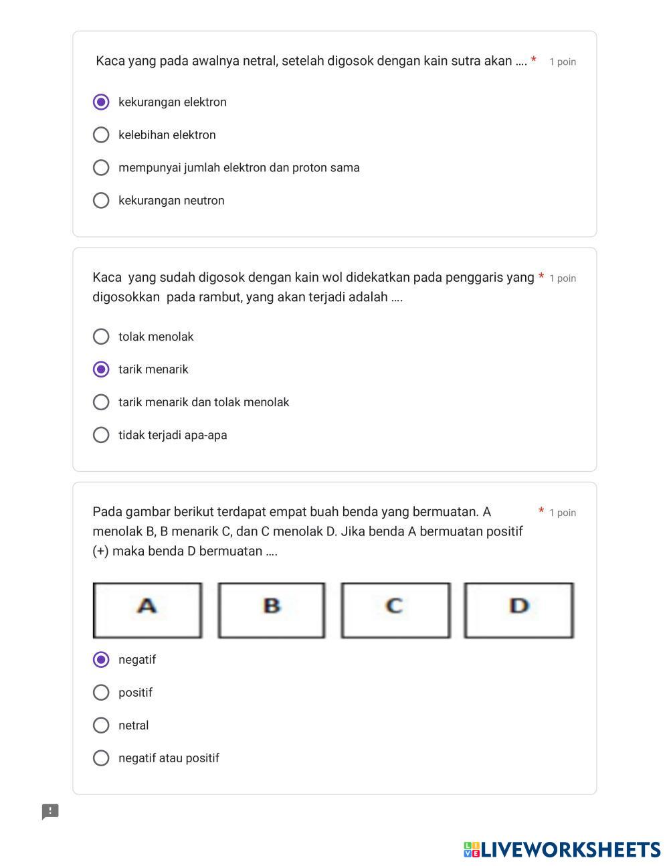
Task: Click box A in the diagram
Action: click(x=147, y=610)
